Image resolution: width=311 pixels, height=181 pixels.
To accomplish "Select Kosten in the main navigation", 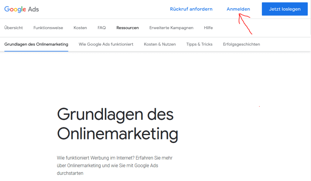I will tap(80, 28).
